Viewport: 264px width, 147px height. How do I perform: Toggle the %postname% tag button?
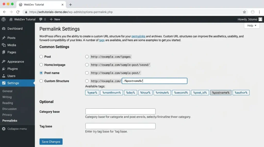point(221,93)
